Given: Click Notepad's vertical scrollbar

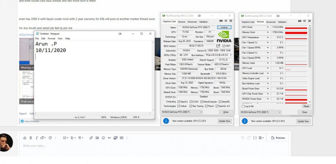Looking at the screenshot, I should pyautogui.click(x=153, y=76).
